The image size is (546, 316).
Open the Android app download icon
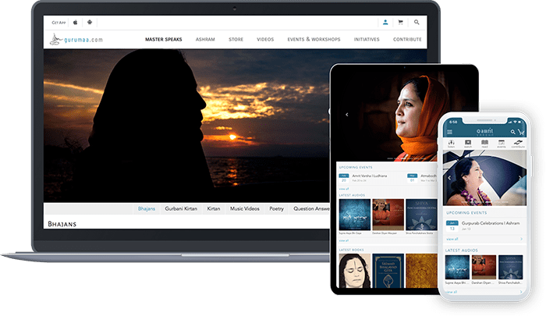[90, 23]
